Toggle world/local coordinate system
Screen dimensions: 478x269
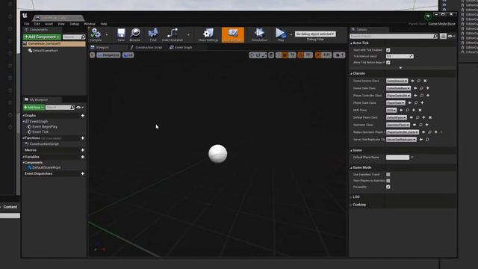271,55
